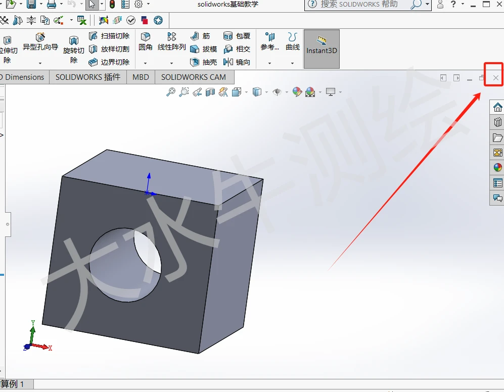504x392 pixels.
Task: Select the Shell (抽壳) feature
Action: point(203,62)
